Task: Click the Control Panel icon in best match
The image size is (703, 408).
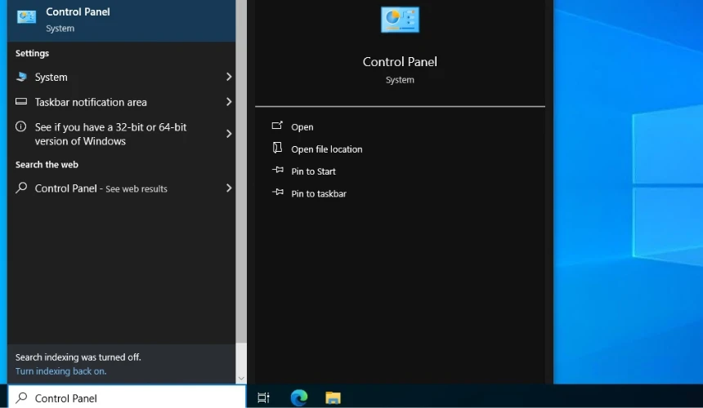Action: pyautogui.click(x=26, y=18)
